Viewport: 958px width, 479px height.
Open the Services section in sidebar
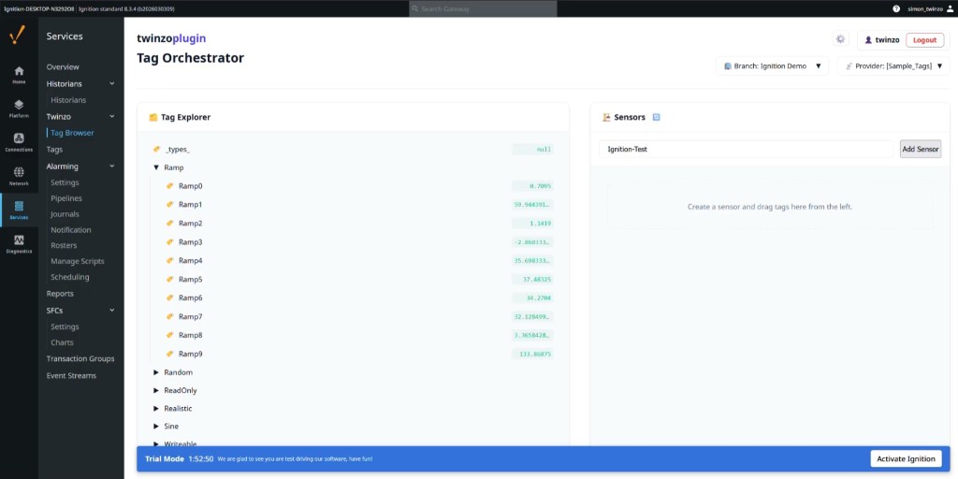(19, 210)
